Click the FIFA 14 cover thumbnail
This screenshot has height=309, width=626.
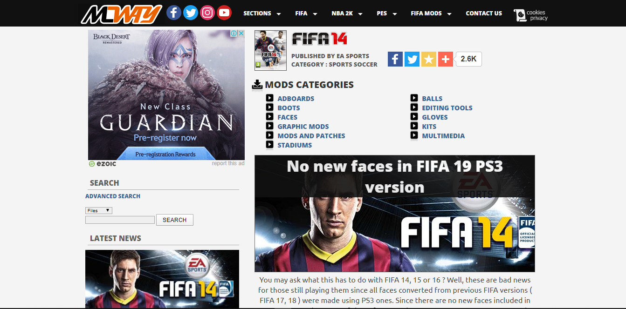[x=270, y=50]
